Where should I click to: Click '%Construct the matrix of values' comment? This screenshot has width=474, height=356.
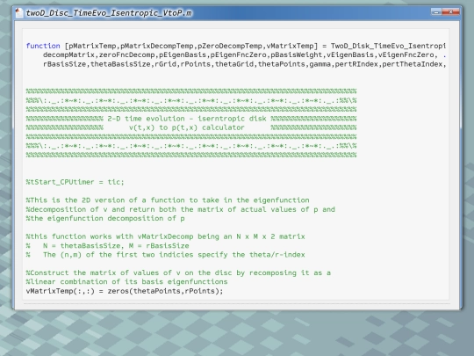point(178,272)
